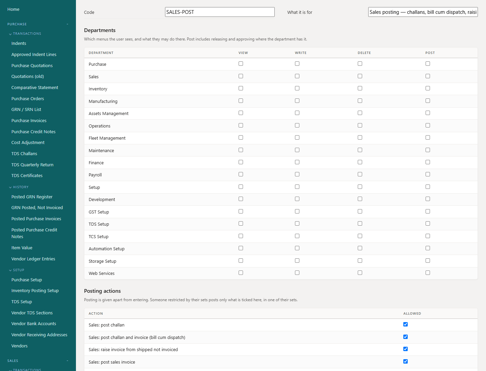The image size is (486, 371).
Task: Untick 'Sales: post challan' allowed checkbox
Action: pos(405,324)
